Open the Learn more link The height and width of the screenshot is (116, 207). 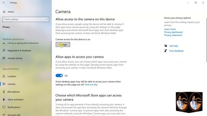click(x=170, y=29)
